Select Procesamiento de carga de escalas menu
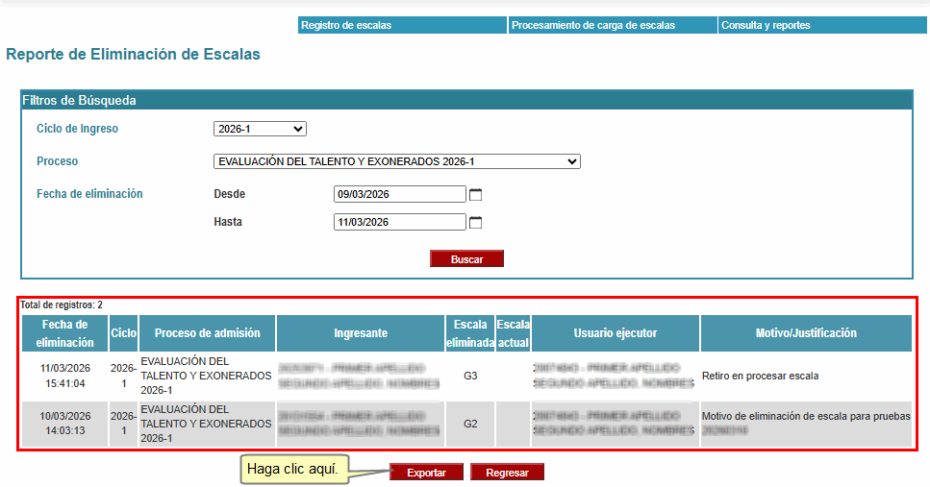The height and width of the screenshot is (487, 930). pos(612,25)
